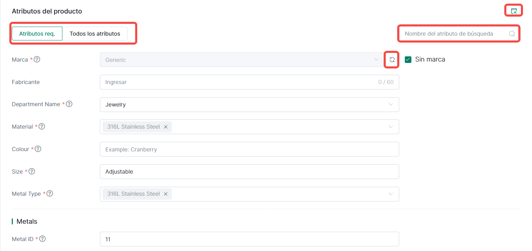
Task: Click help icon next to Metal ID
Action: tap(43, 239)
